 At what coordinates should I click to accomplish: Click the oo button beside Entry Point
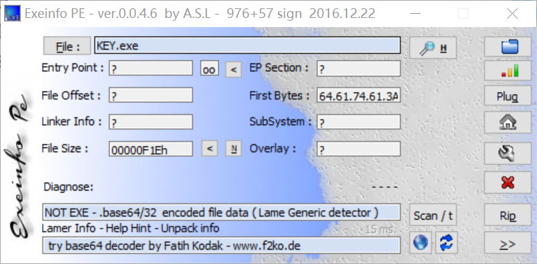click(x=209, y=68)
